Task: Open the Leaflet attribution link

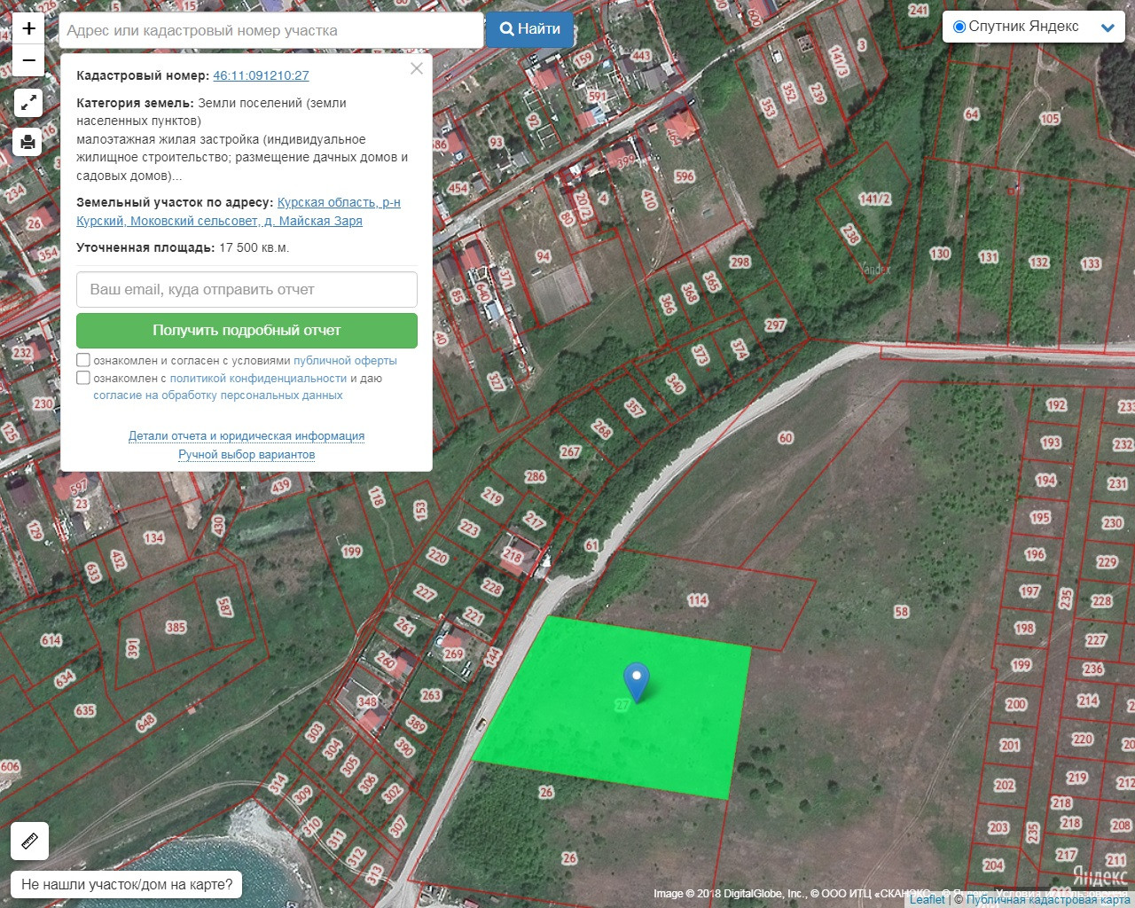Action: (x=927, y=899)
